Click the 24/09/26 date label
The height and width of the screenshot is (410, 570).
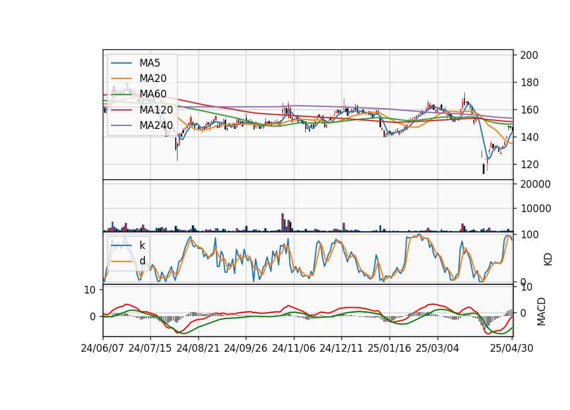[x=246, y=349]
